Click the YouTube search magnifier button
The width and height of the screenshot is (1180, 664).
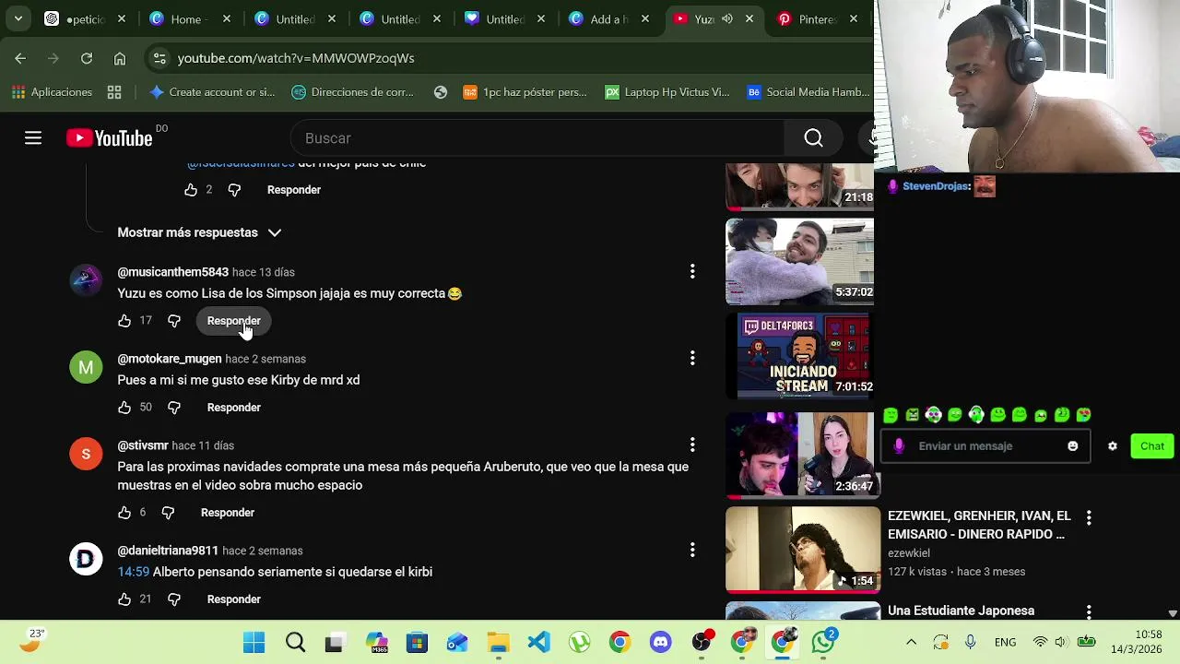[x=813, y=138]
